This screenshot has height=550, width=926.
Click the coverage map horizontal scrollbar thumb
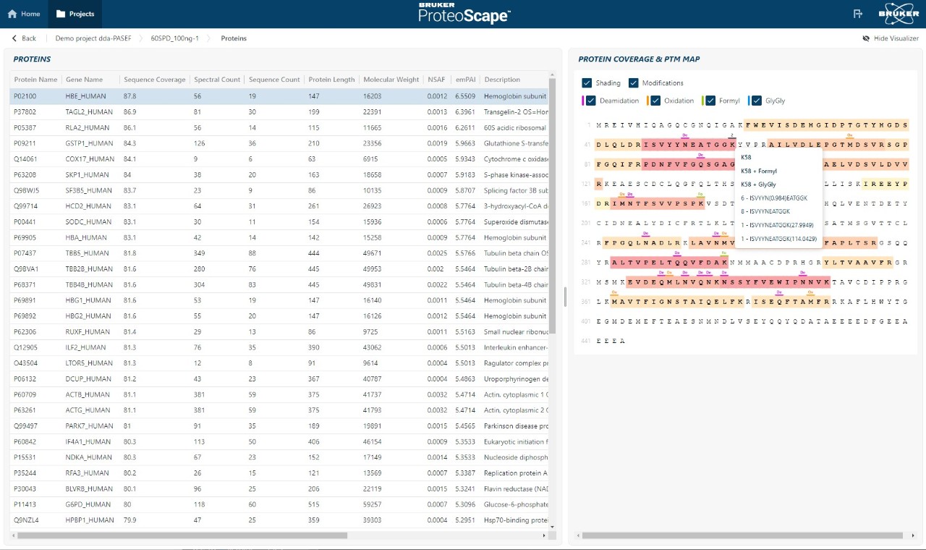(742, 536)
